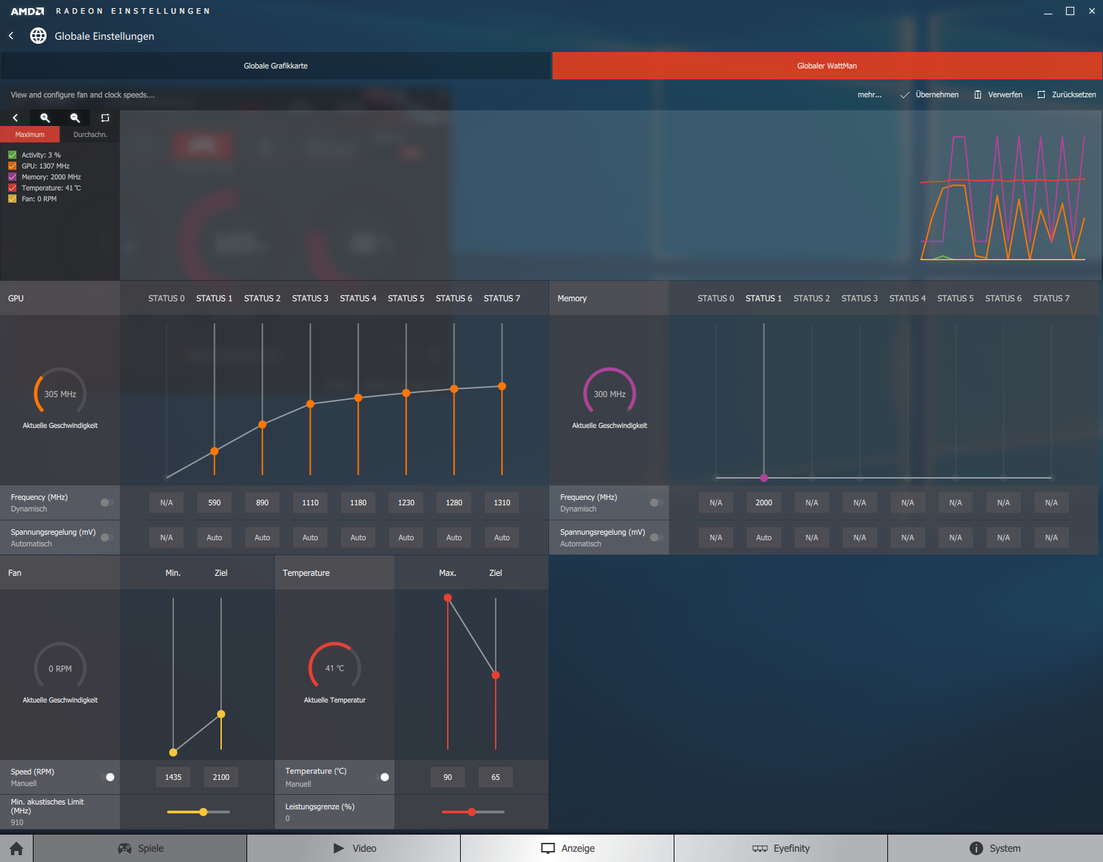The height and width of the screenshot is (862, 1103).
Task: Click Fan Ziel speed field 2100
Action: (221, 777)
